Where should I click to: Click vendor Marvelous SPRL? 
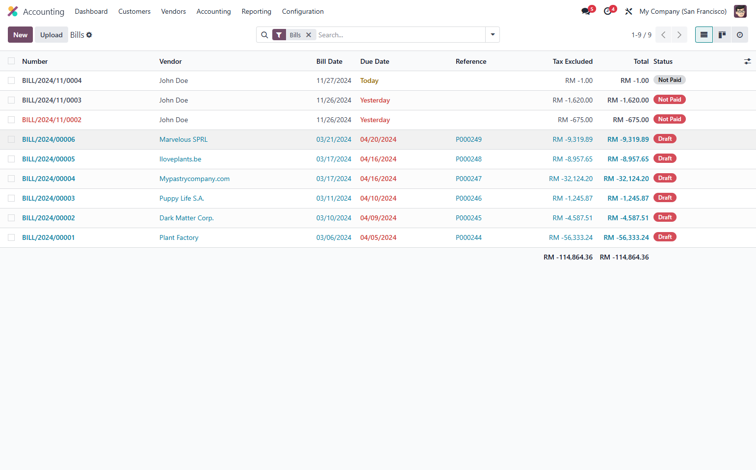[183, 139]
